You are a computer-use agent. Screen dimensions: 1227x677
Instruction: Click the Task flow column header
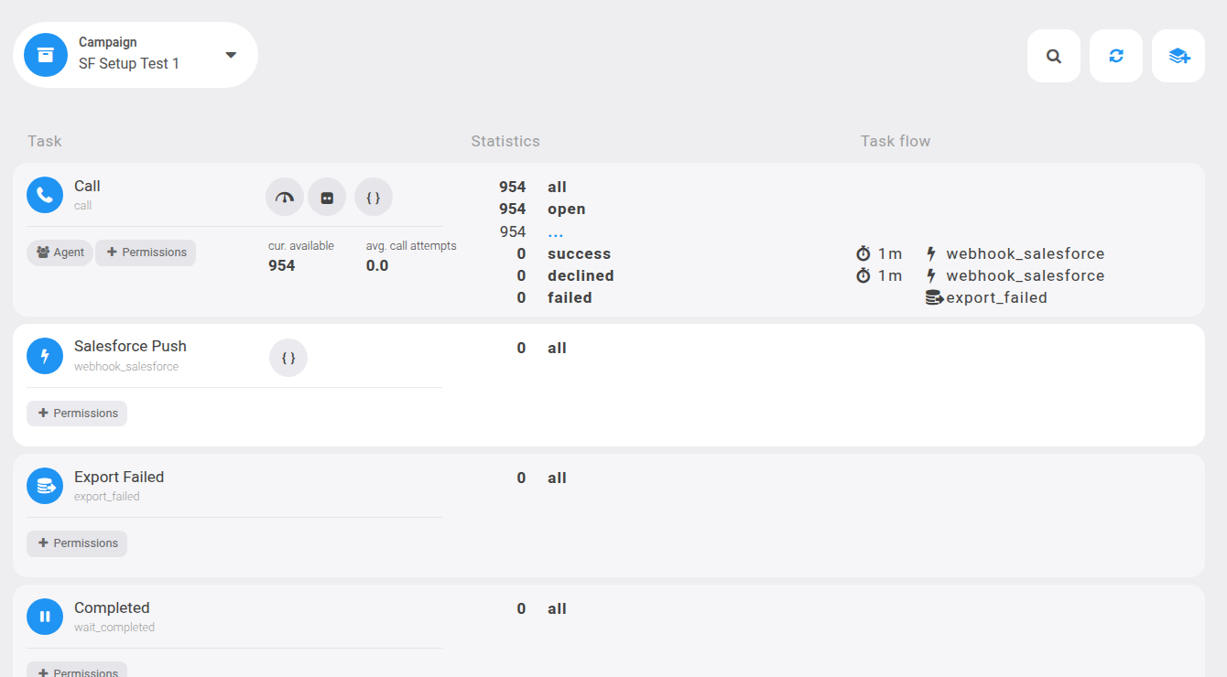click(896, 141)
